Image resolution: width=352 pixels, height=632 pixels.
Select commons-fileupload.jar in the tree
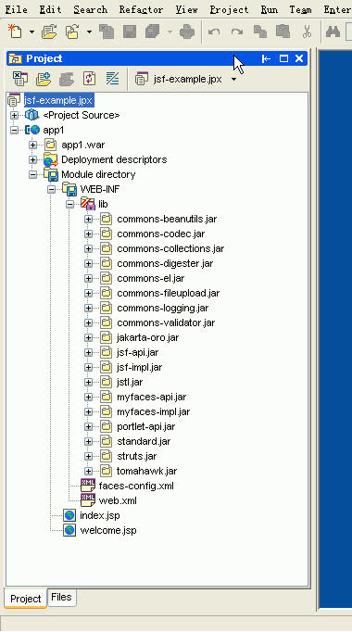tap(168, 293)
